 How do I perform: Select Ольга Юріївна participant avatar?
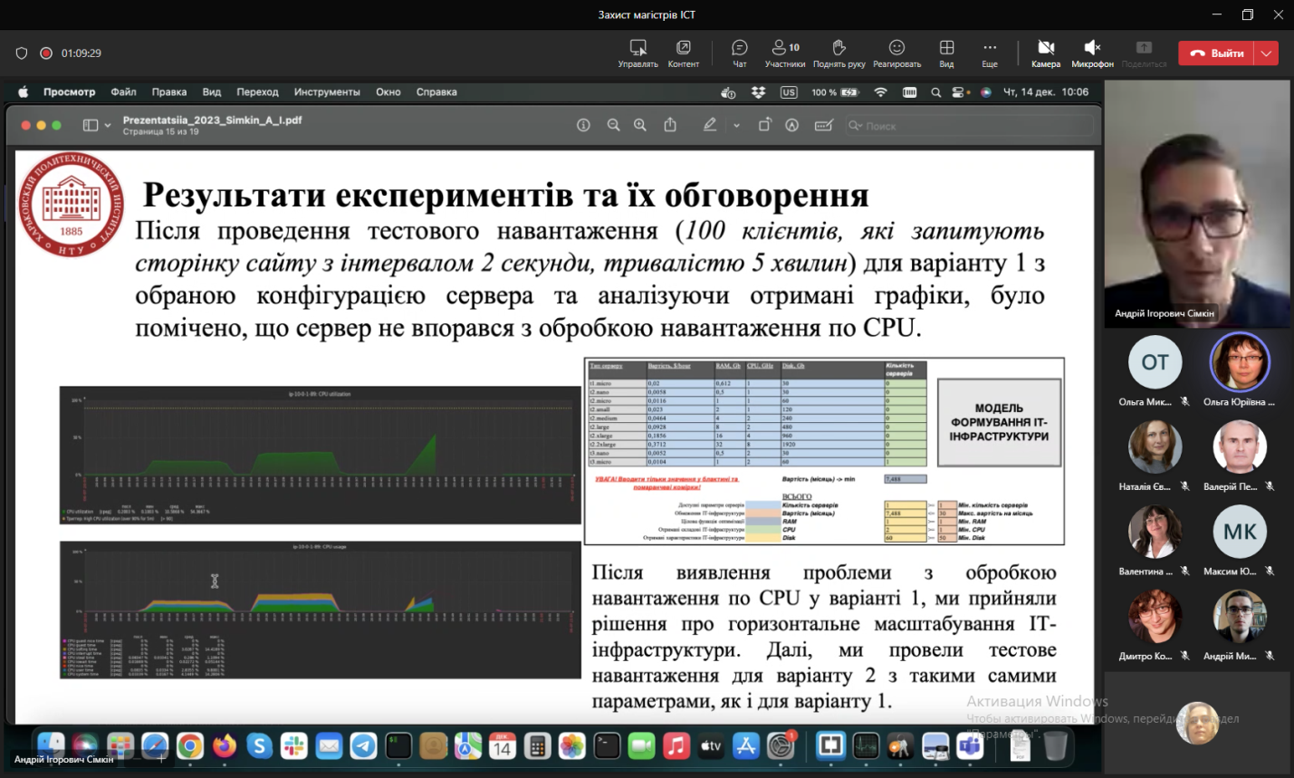point(1239,362)
